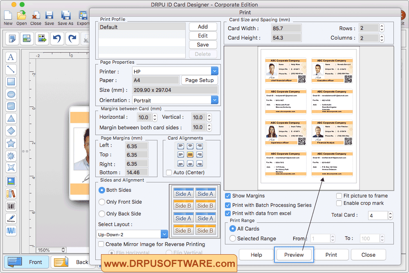Select the Insert Image tool
This screenshot has width=409, height=273.
coord(11,181)
